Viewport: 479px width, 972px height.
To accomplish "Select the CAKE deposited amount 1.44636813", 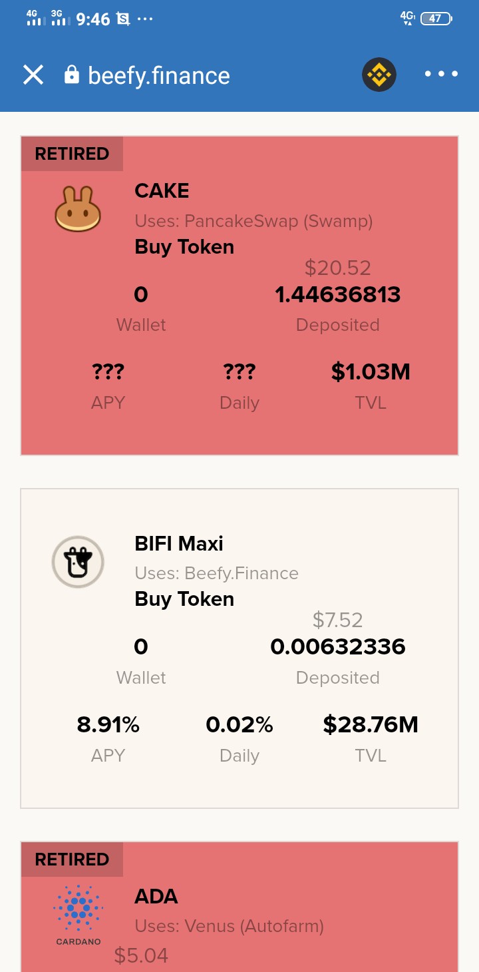I will point(338,294).
